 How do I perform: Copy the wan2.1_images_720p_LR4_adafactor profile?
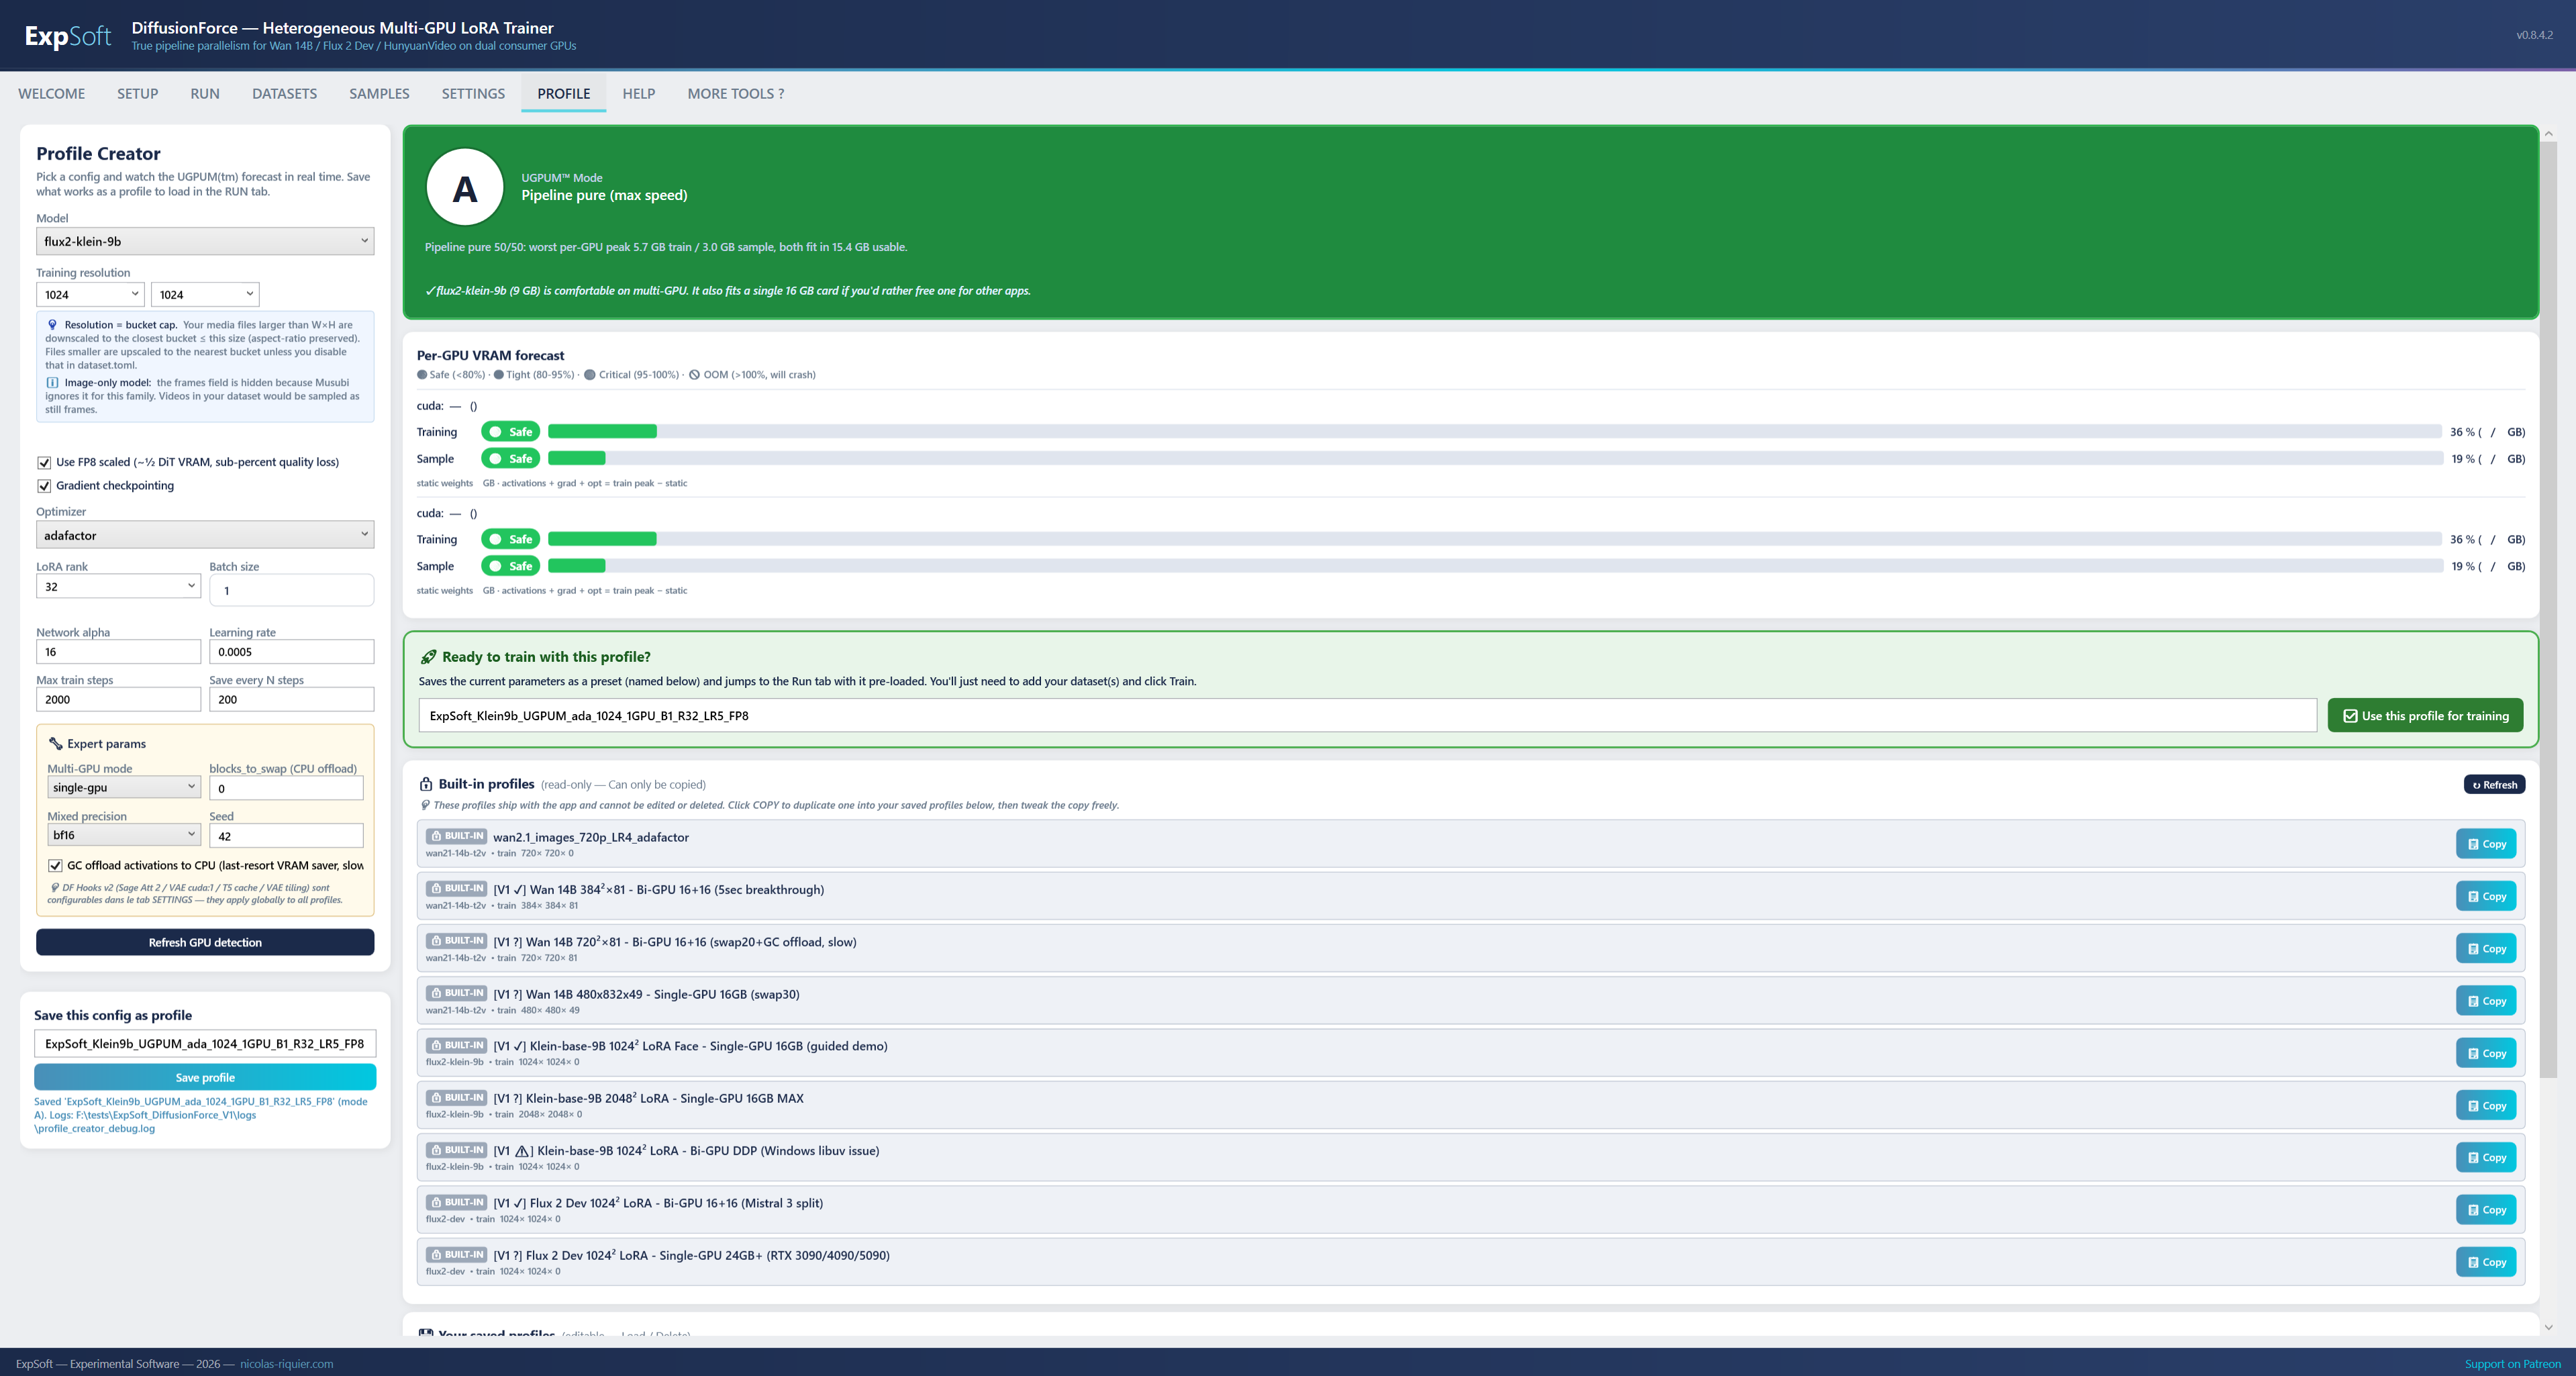click(2486, 844)
